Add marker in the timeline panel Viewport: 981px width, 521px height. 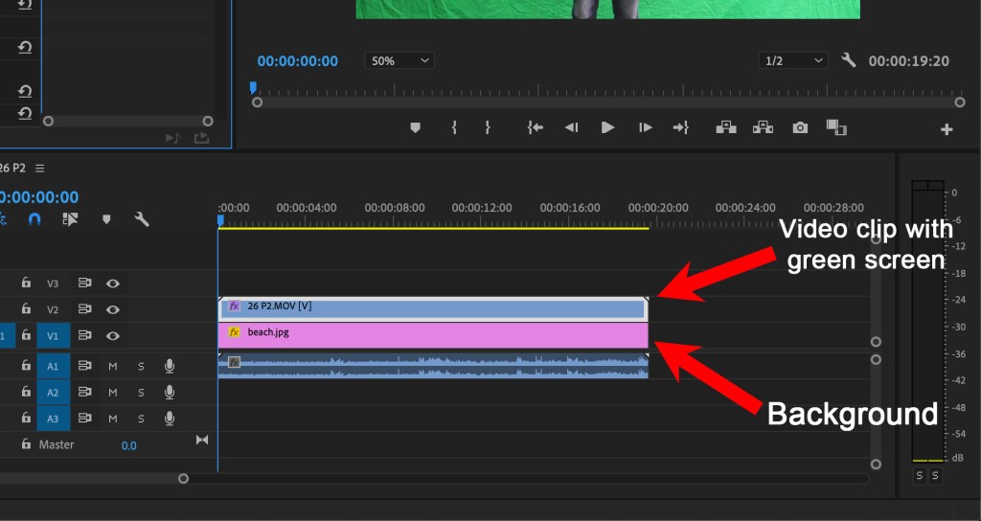click(106, 219)
